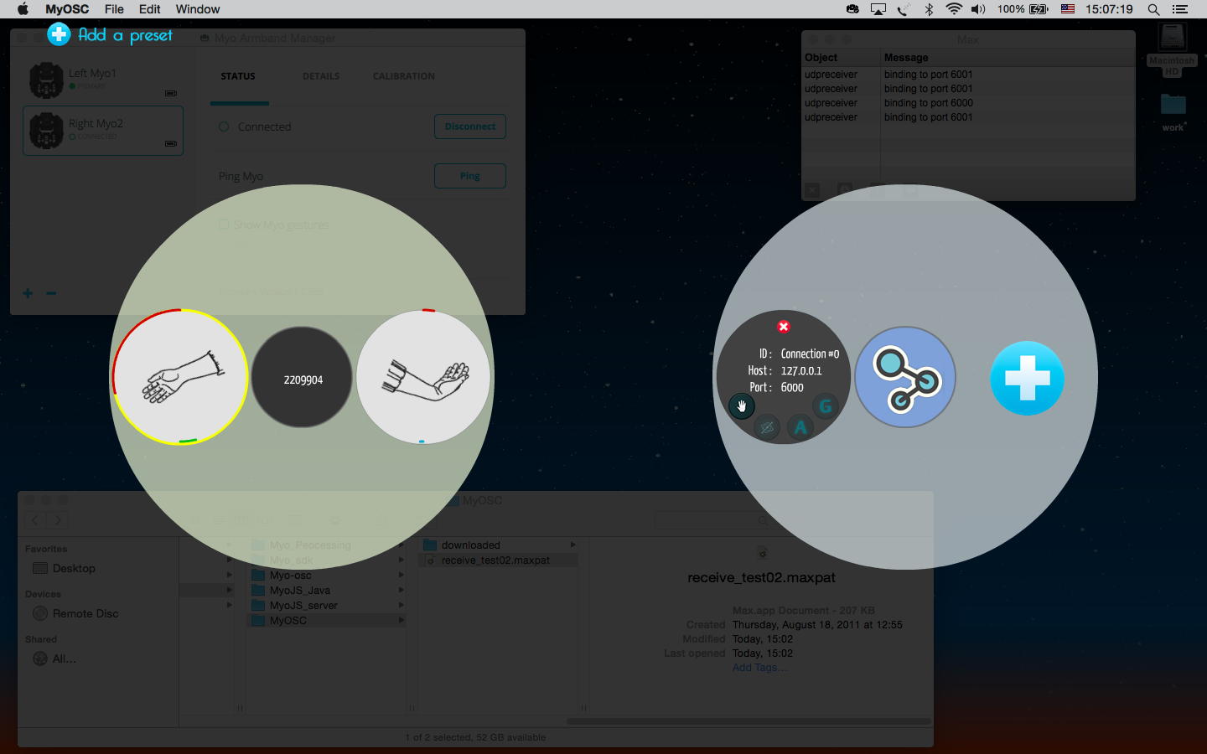Select the right arm illustration circle
The width and height of the screenshot is (1207, 754).
click(x=423, y=377)
